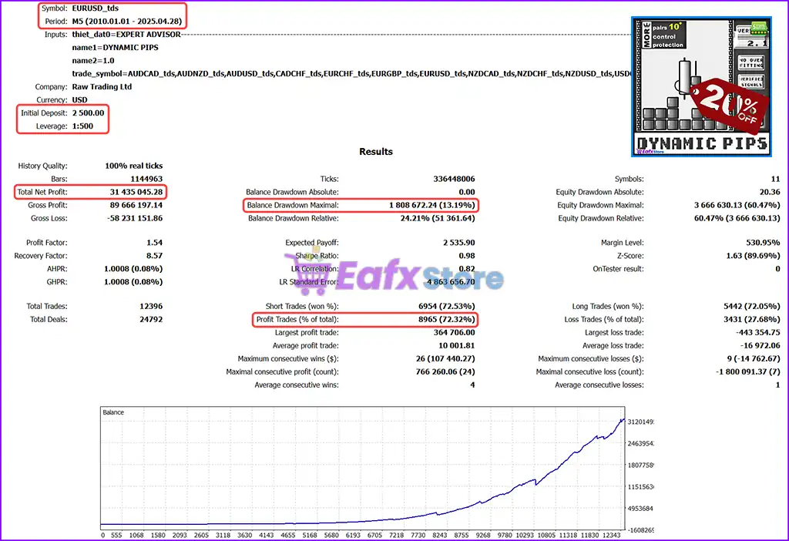Screen dimensions: 789x541
Task: Click the Leverage value "1:500"
Action: [x=82, y=126]
